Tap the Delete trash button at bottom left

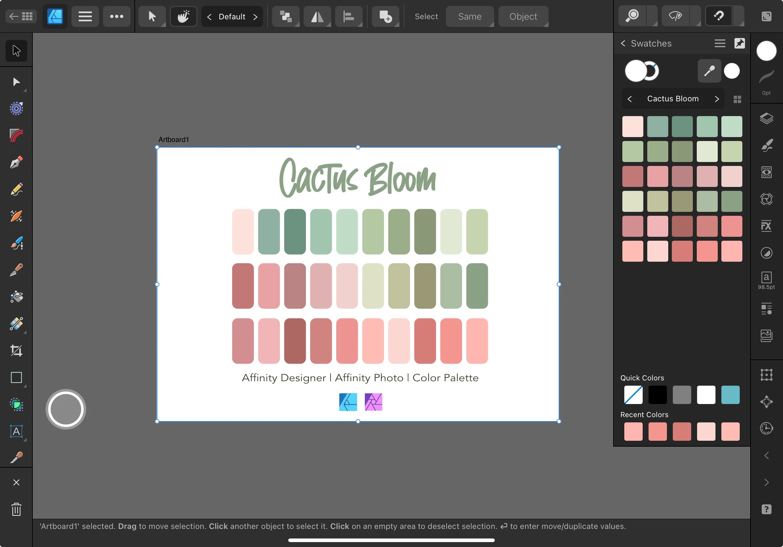click(x=16, y=510)
